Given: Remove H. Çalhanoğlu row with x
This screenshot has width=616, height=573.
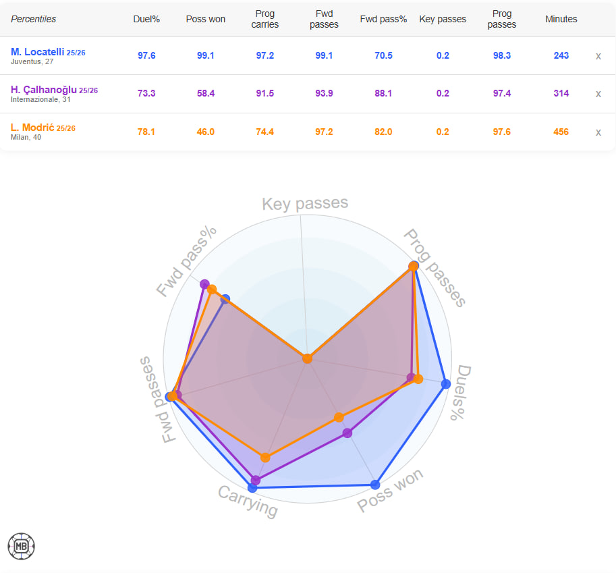Looking at the screenshot, I should [598, 94].
